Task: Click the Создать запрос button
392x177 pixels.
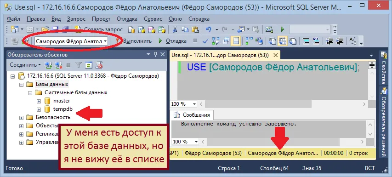Action: click(98, 29)
